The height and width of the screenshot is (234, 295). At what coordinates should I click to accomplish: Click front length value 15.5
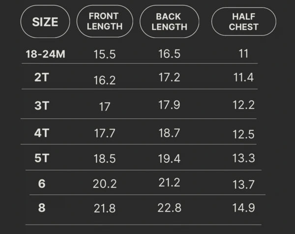coord(105,54)
